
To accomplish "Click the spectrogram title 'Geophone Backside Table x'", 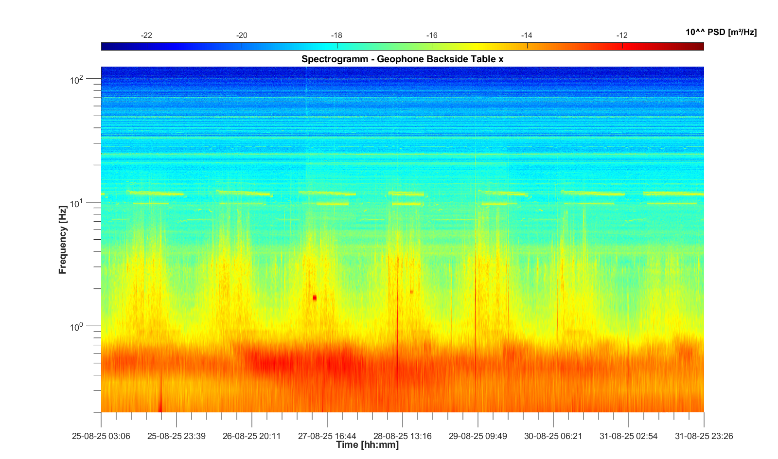I will point(402,59).
